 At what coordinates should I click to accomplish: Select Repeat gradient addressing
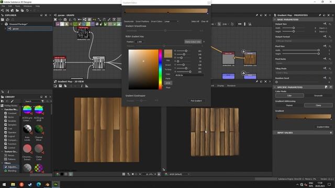pos(289,105)
